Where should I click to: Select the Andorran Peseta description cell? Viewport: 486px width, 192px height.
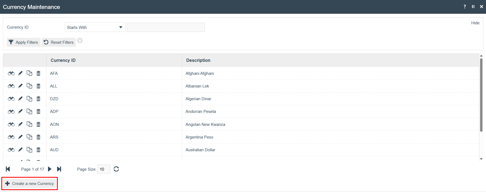pos(330,112)
